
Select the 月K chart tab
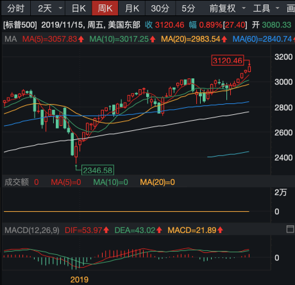coord(131,8)
